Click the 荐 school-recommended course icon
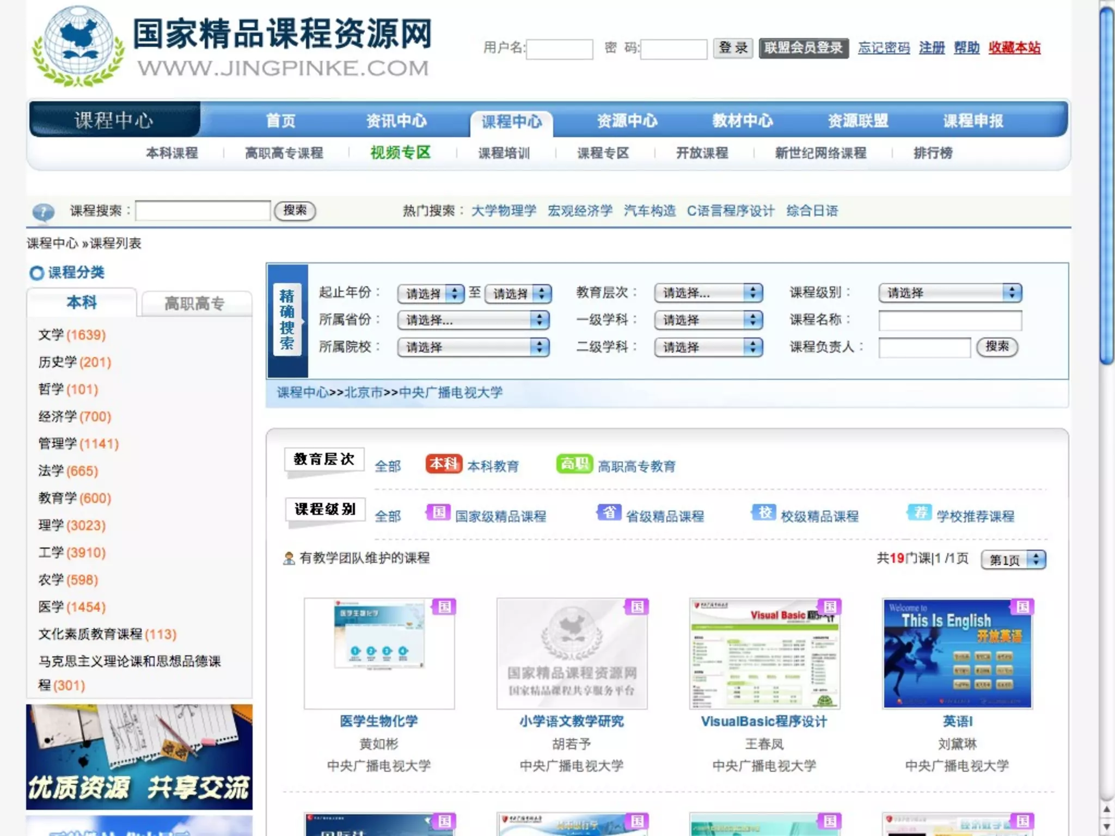Screen dimensions: 1115x836 coord(920,513)
